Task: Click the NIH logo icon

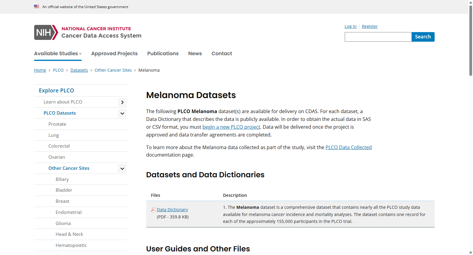Action: [x=46, y=32]
